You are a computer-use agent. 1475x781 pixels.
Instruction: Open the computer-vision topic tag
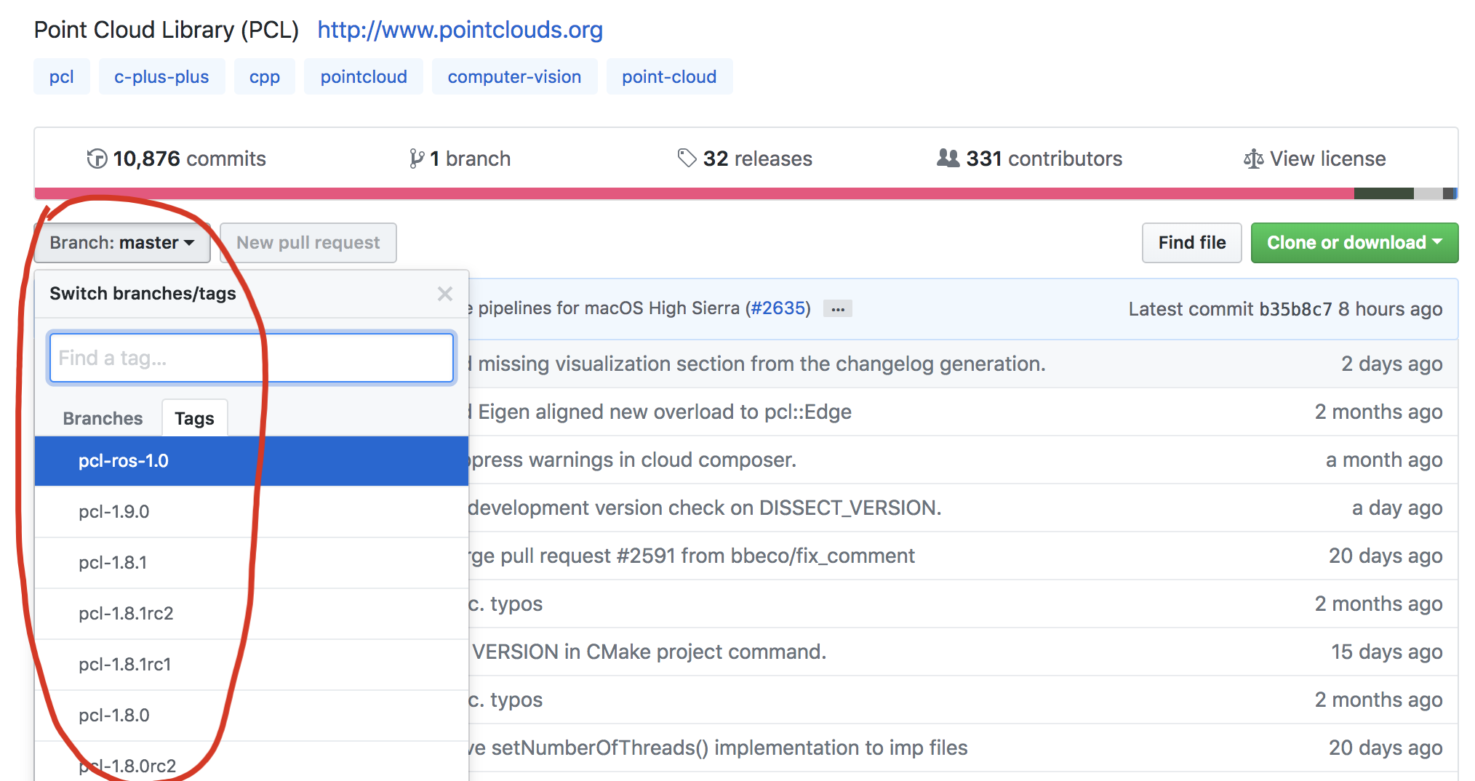[x=514, y=77]
